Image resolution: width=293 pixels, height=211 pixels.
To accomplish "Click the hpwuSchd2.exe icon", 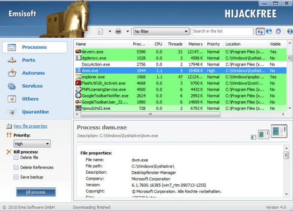I will pyautogui.click(x=78, y=108).
